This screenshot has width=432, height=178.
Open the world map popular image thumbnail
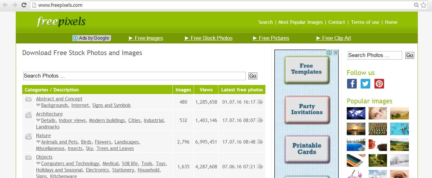point(356,113)
